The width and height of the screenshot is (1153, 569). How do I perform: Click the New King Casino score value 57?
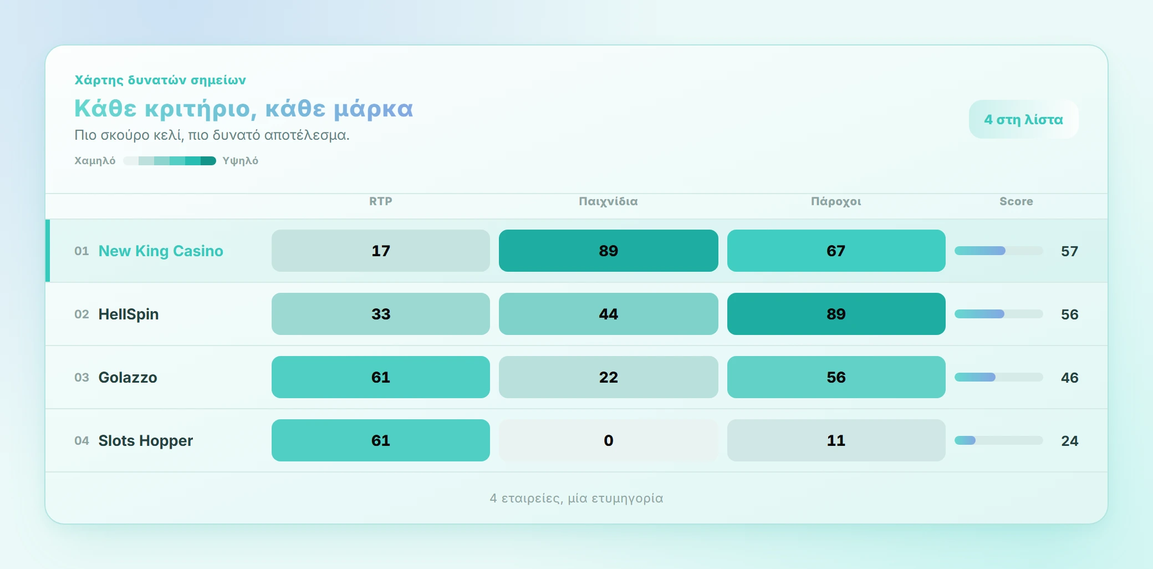(x=1069, y=251)
